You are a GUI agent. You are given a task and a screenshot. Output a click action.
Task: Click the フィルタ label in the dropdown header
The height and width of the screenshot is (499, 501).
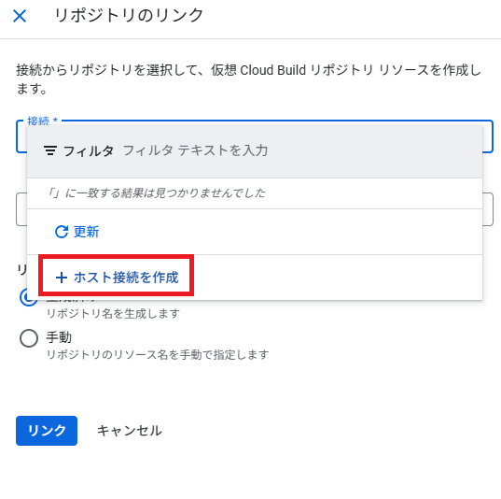pos(89,150)
